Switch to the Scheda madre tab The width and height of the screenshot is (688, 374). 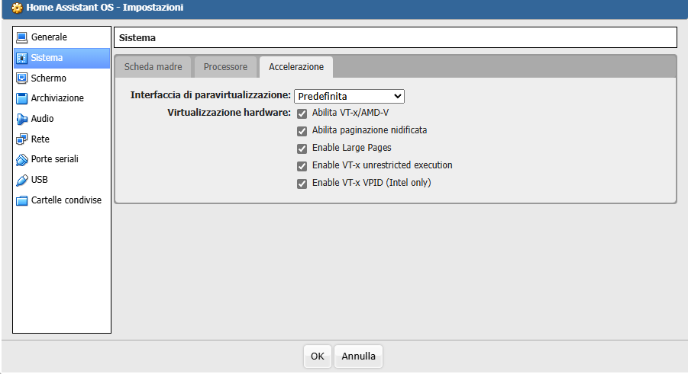153,67
